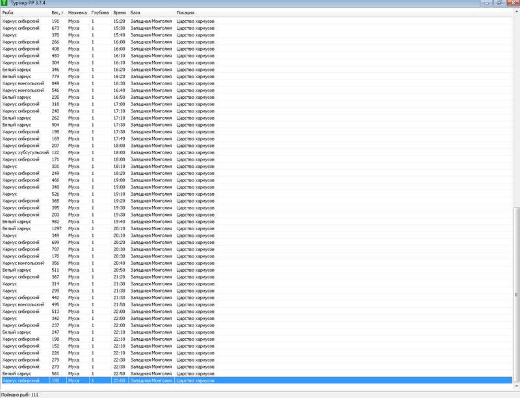The height and width of the screenshot is (398, 520).
Task: Select weight cell 495
Action: [55, 304]
